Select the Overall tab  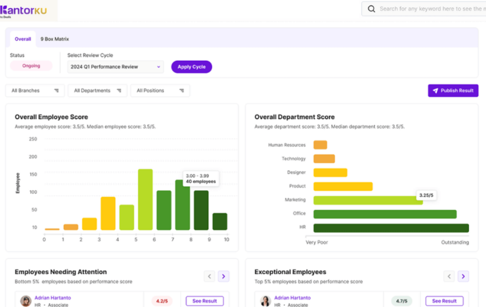tap(23, 39)
